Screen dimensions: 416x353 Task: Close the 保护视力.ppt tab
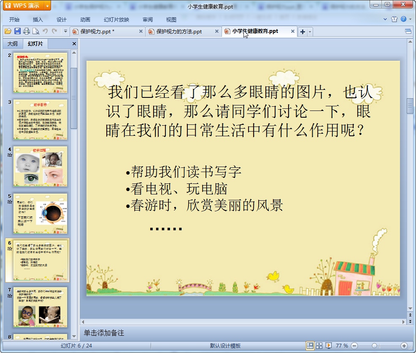tap(141, 31)
